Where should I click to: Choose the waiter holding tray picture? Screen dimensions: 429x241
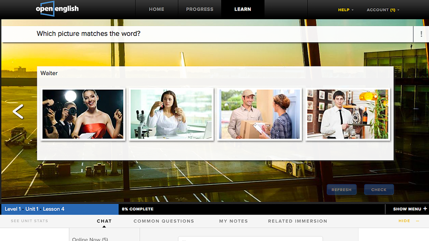[348, 114]
